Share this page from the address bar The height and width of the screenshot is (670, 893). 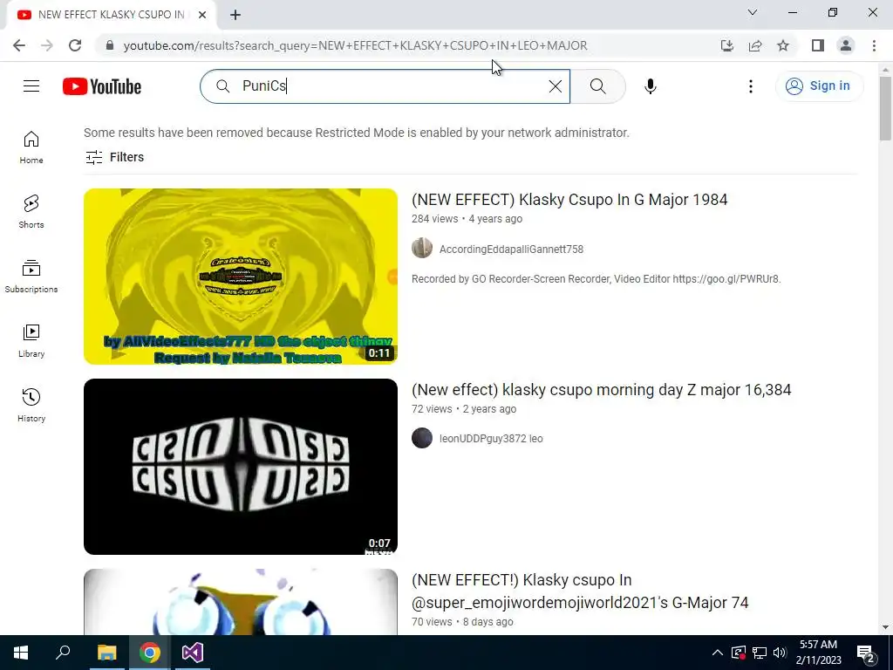tap(755, 45)
